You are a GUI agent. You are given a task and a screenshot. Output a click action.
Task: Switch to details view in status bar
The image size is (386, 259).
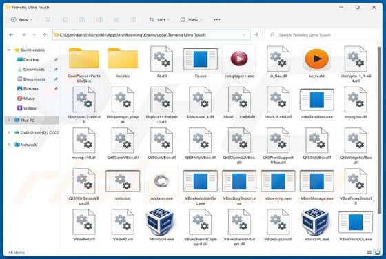(369, 252)
